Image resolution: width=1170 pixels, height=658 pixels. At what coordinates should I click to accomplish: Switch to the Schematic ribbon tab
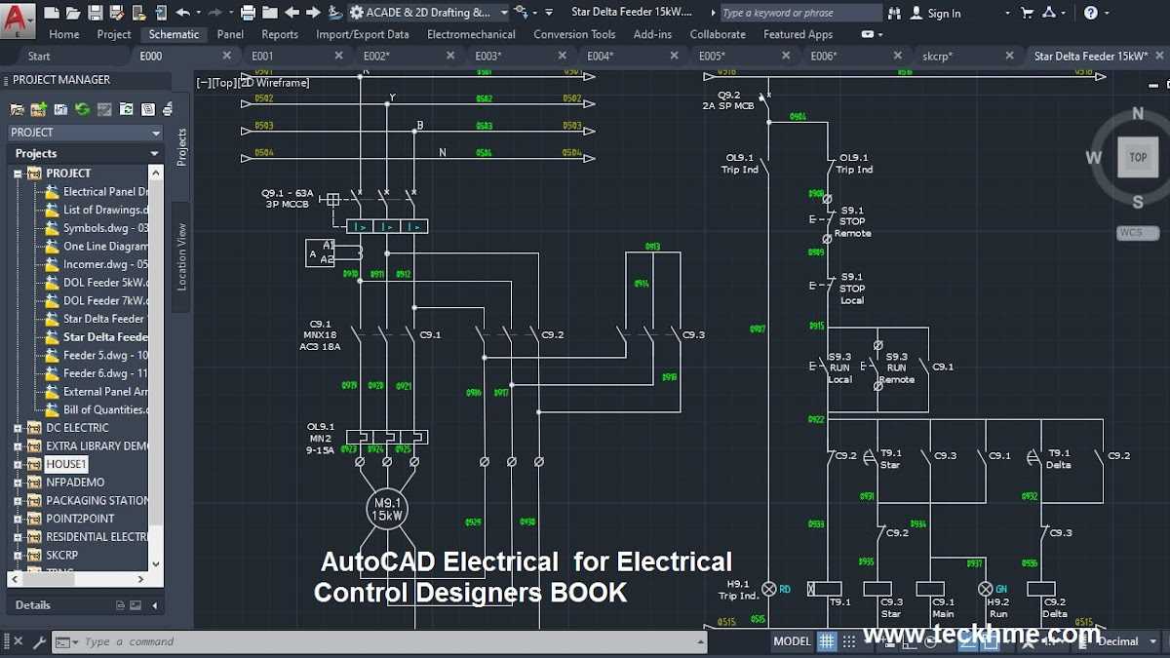click(x=174, y=34)
